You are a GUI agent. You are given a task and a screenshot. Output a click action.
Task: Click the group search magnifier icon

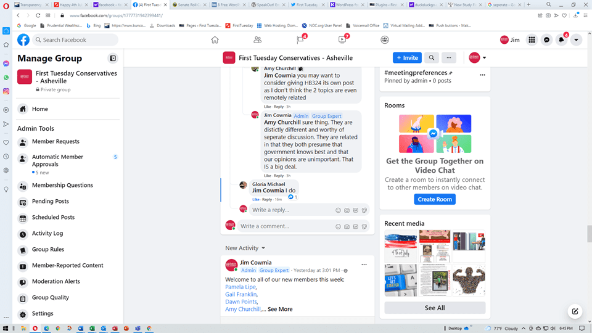click(x=432, y=58)
